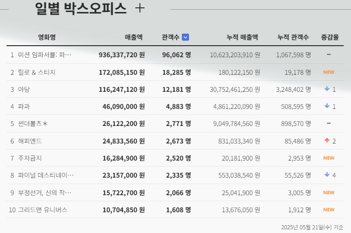Click the 누적 관객수 column header
Screen dimensions: 351x233
tap(293, 37)
